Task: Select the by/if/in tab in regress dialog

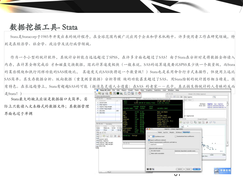Action: click(x=166, y=132)
